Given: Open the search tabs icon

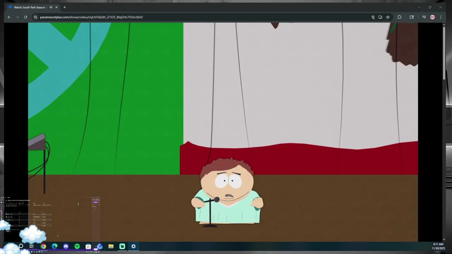Looking at the screenshot, I should click(x=412, y=17).
